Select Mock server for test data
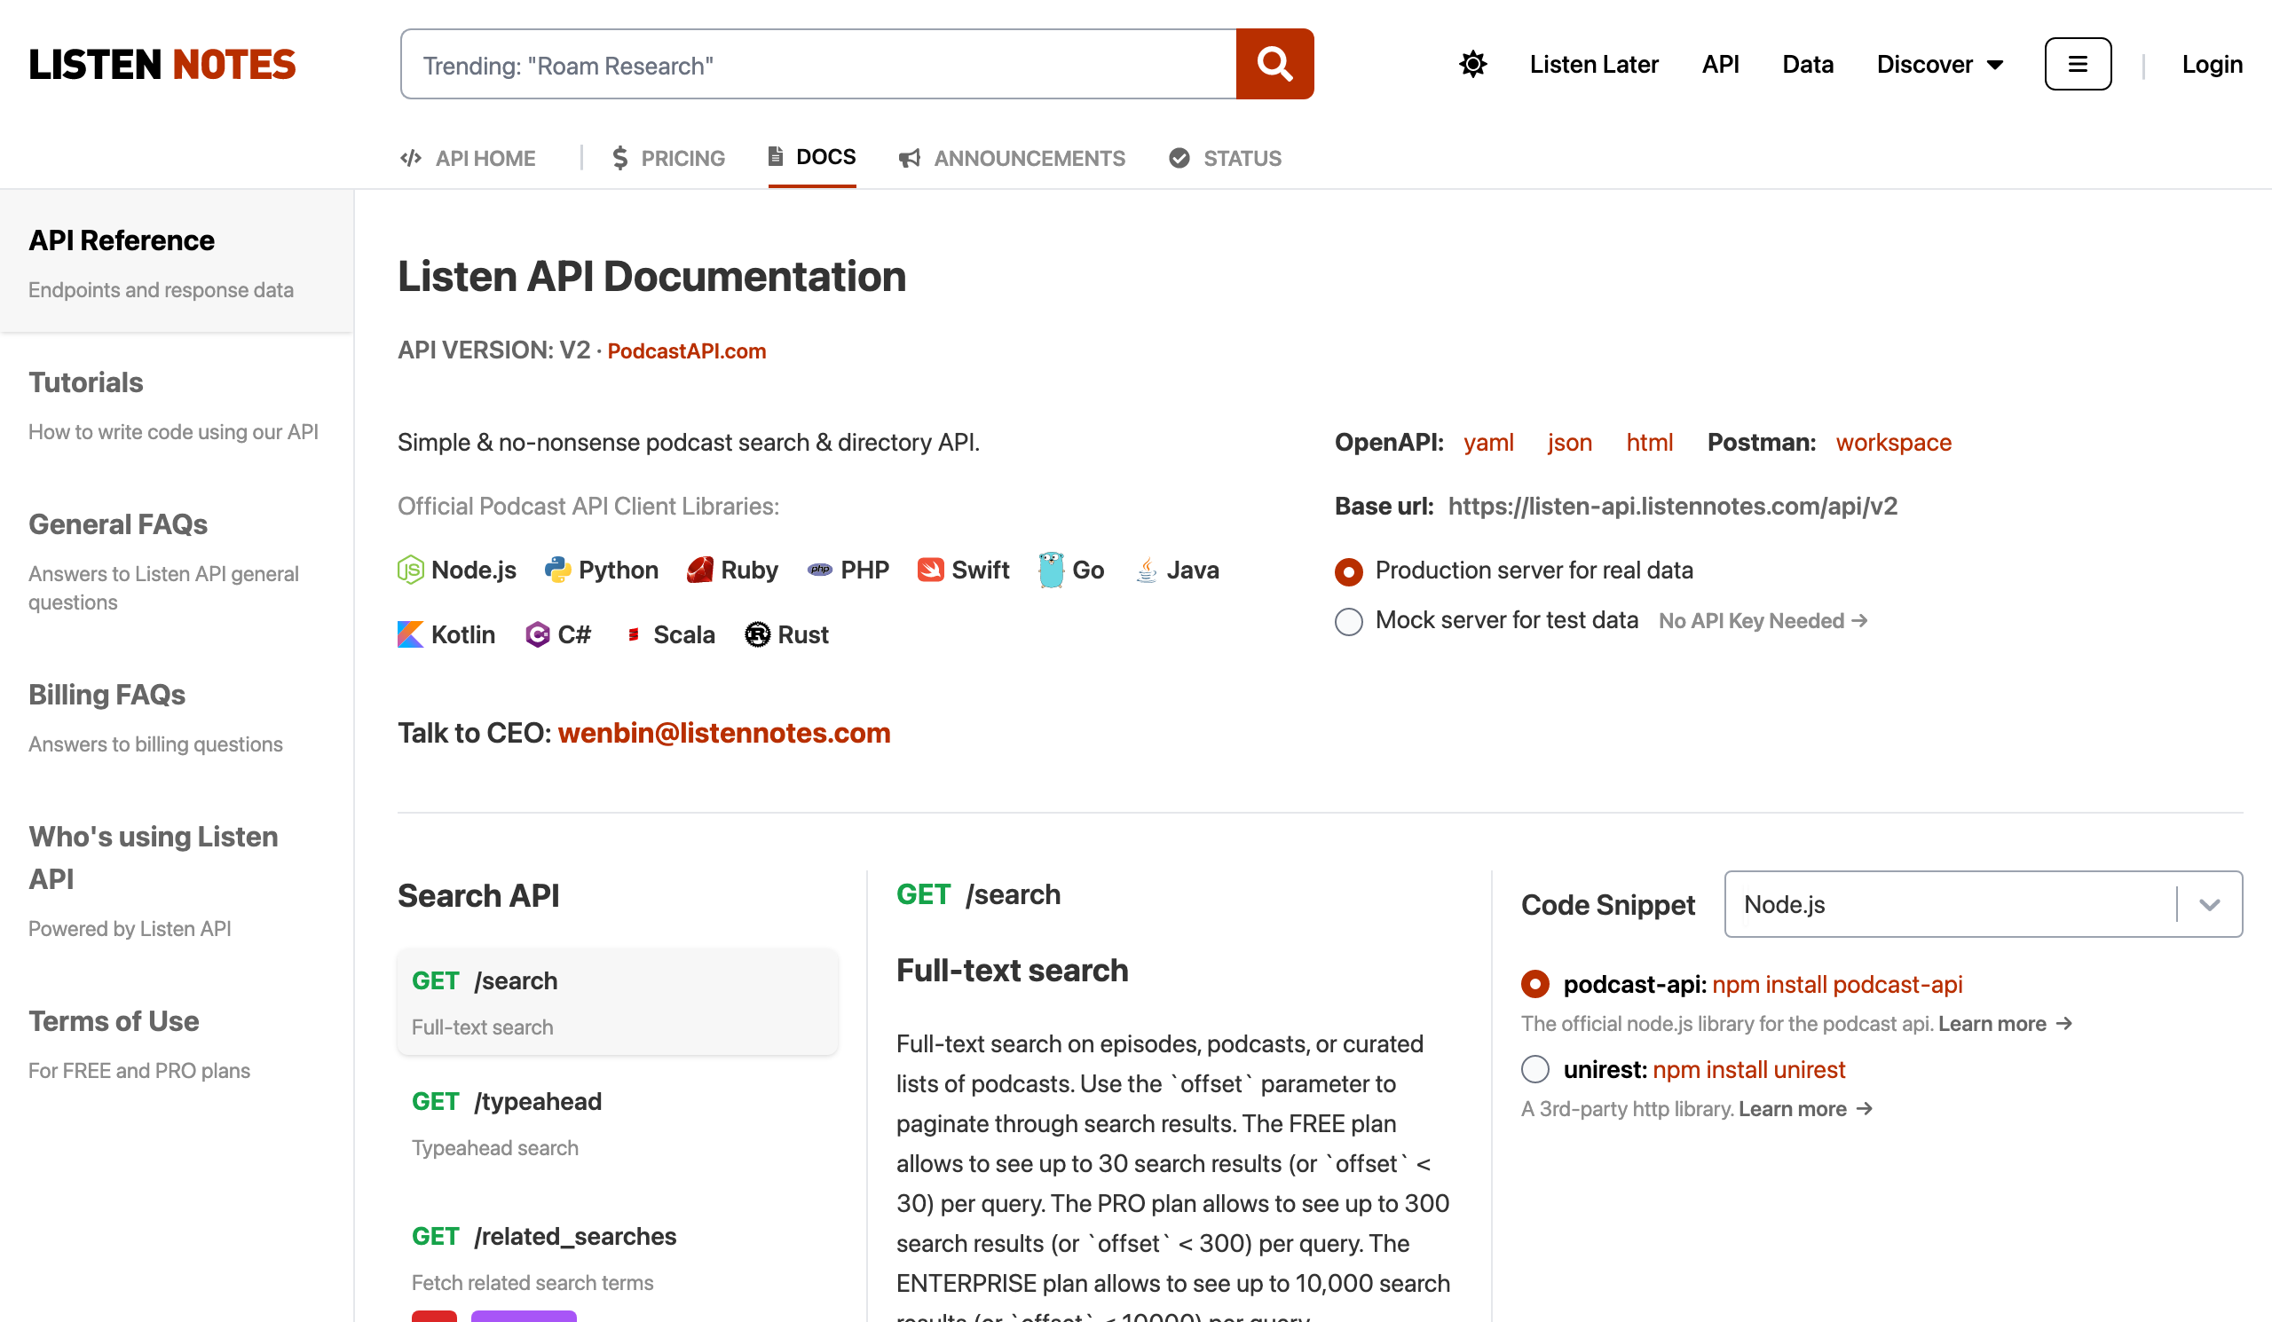Image resolution: width=2272 pixels, height=1322 pixels. (1348, 622)
